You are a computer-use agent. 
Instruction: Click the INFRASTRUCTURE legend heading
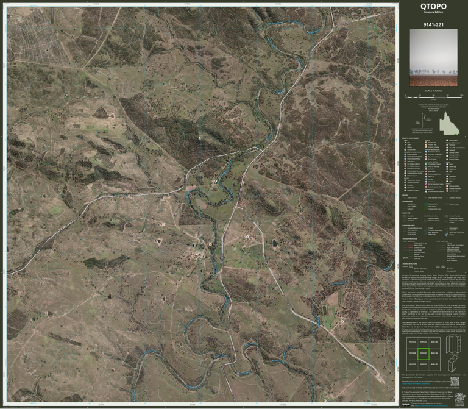coord(409,263)
